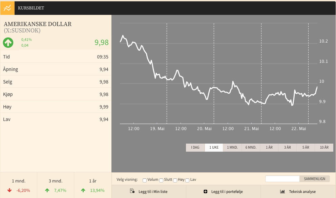Choose the 6 MND. chart range
336x198 pixels.
(251, 148)
